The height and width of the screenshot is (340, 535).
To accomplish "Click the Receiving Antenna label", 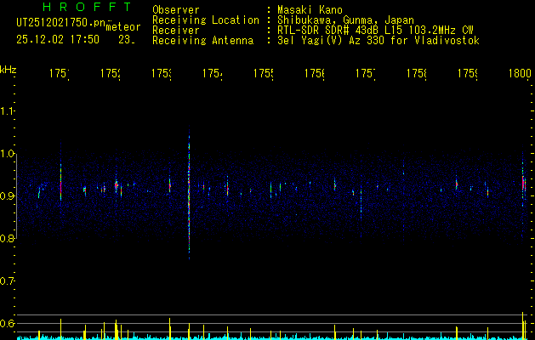I will pyautogui.click(x=202, y=41).
